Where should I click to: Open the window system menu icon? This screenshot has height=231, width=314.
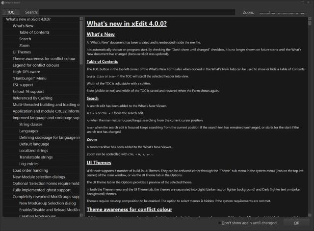(x=3, y=2)
